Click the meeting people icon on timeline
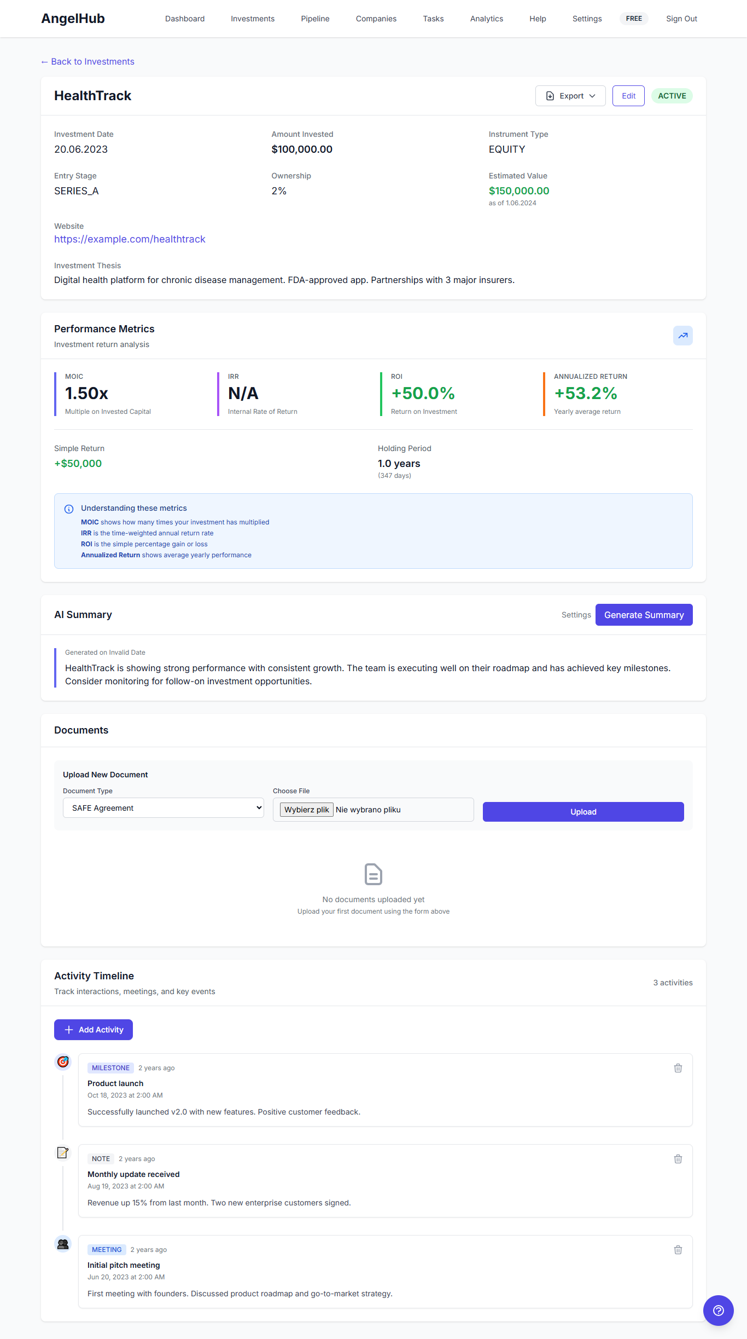Screen dimensions: 747x1339 pyautogui.click(x=63, y=1244)
